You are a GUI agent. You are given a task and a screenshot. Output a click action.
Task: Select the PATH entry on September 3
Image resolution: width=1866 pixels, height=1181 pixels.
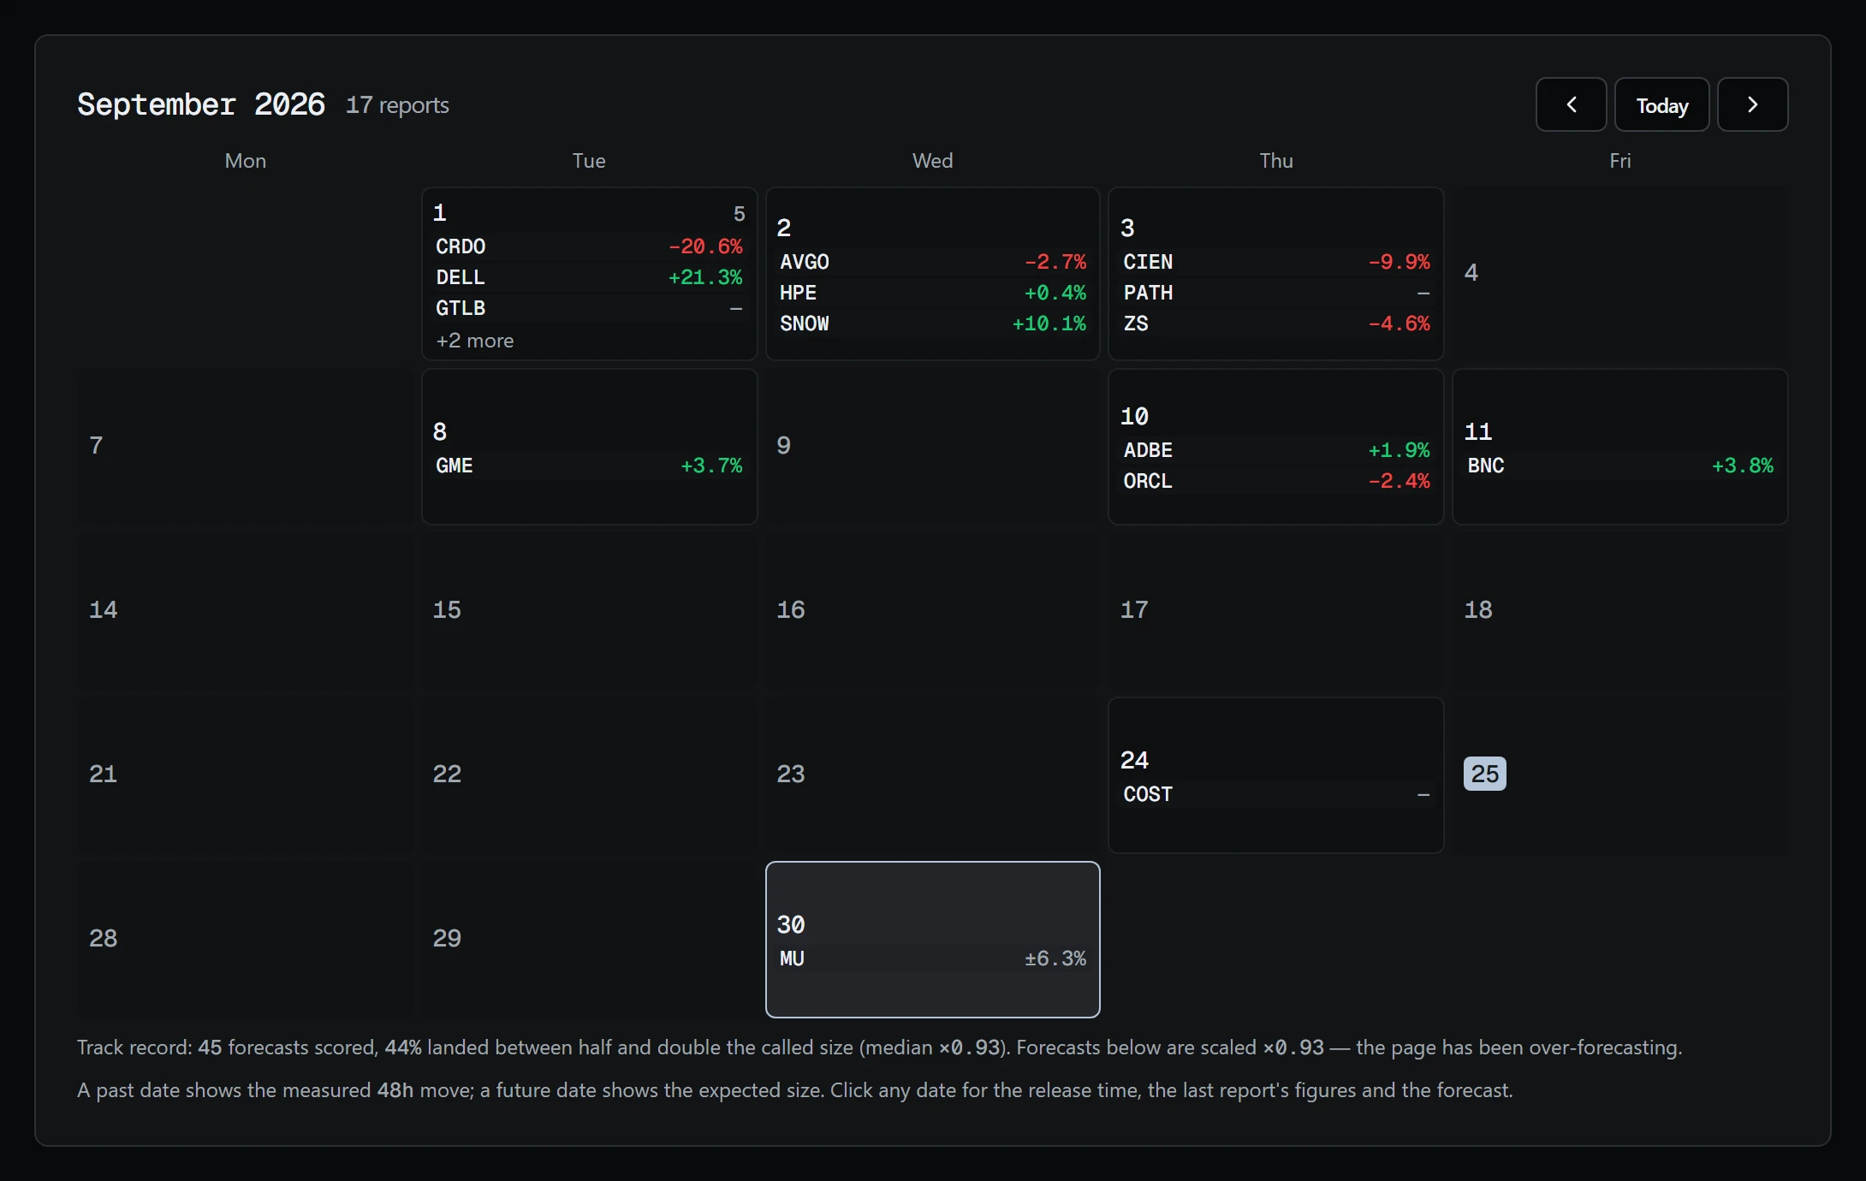1276,293
